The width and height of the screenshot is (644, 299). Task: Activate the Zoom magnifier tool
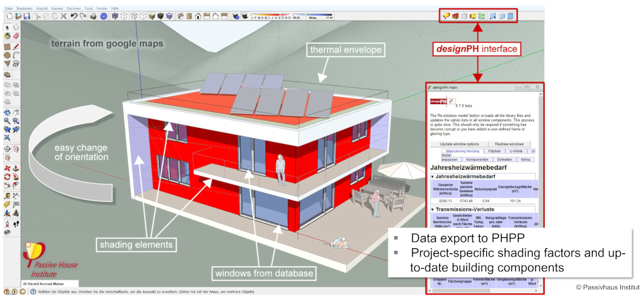pos(7,120)
